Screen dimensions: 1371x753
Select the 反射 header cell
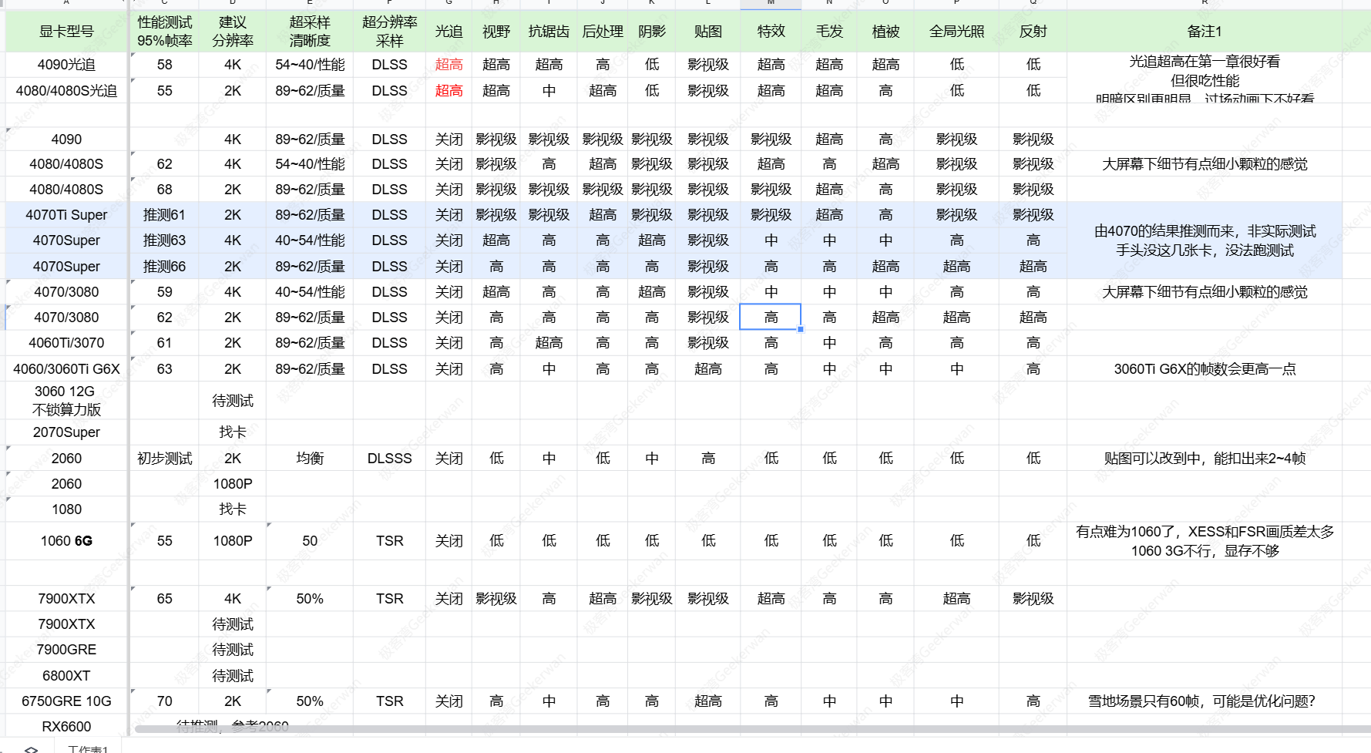click(x=1033, y=31)
